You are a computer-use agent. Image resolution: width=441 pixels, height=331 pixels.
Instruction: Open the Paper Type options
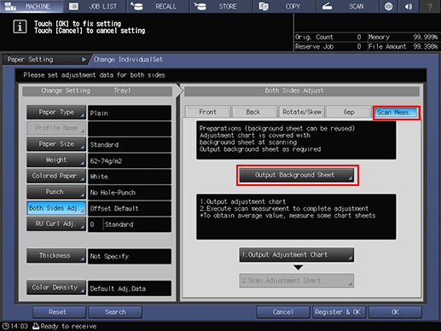56,113
